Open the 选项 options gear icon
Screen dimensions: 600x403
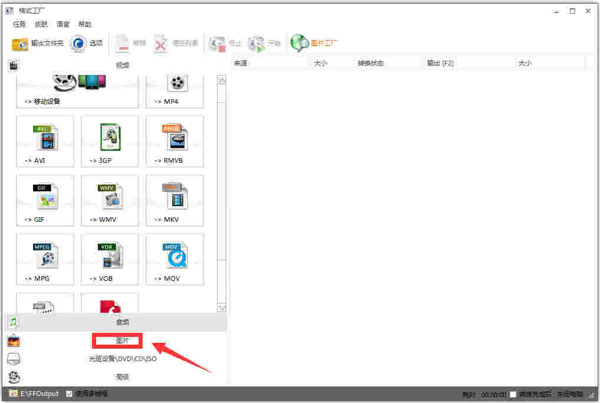click(78, 43)
